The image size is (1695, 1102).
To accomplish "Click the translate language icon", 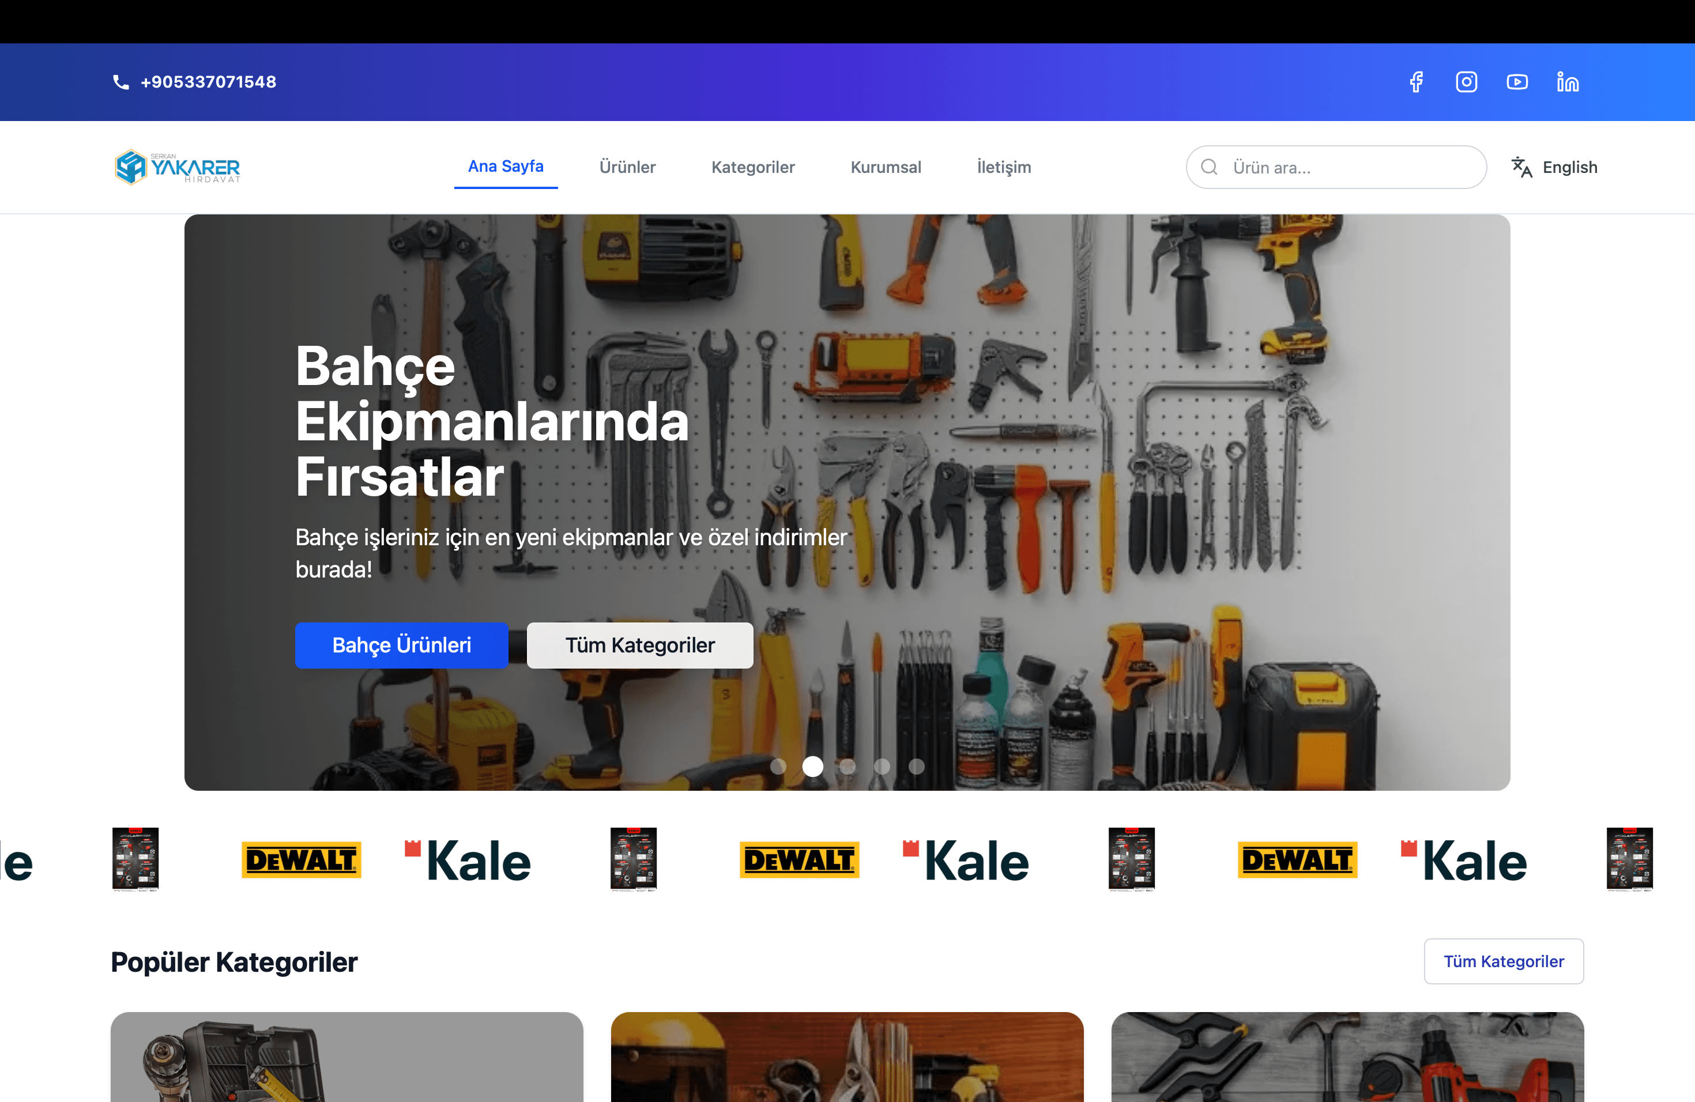I will (1522, 167).
